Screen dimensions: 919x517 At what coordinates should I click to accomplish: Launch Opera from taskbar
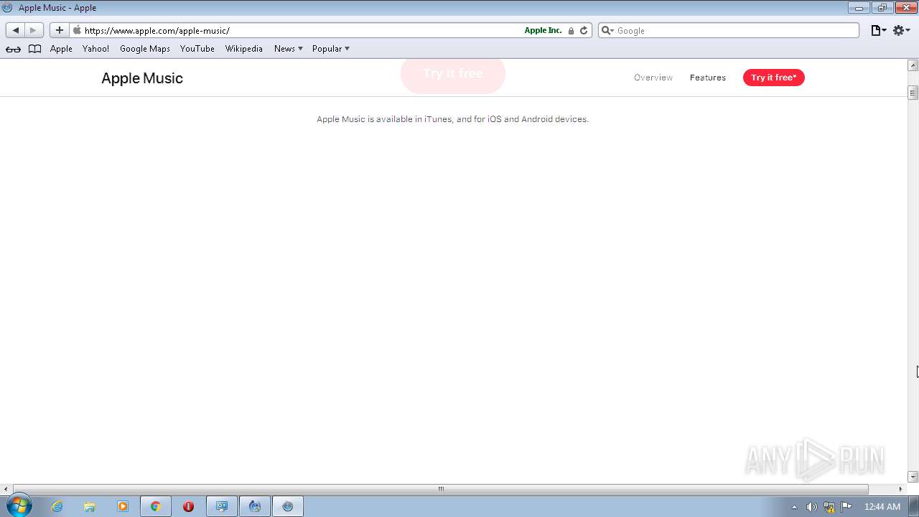pos(188,506)
